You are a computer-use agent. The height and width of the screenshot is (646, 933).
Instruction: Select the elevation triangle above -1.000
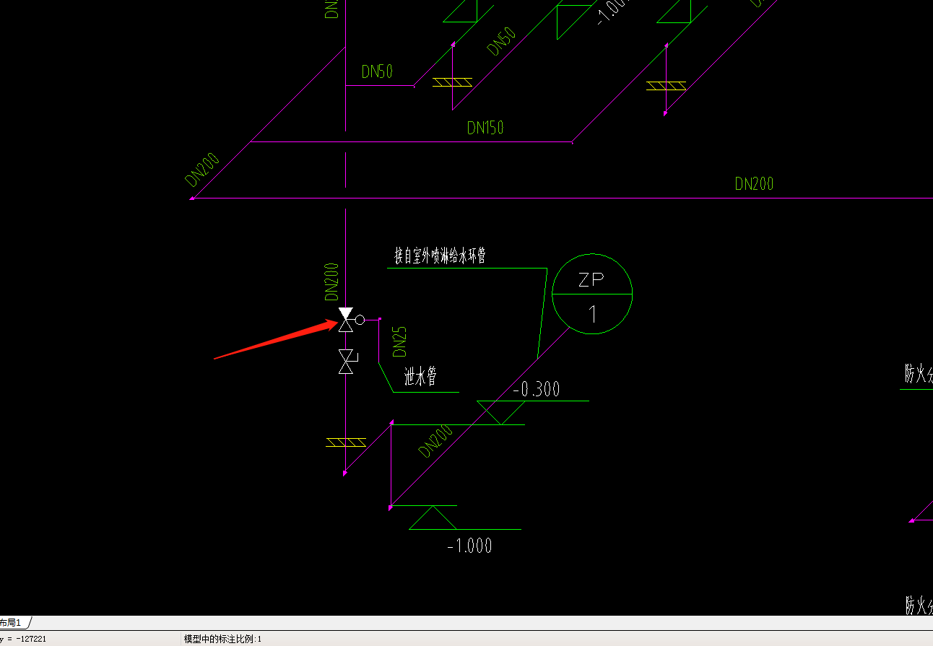pyautogui.click(x=433, y=518)
